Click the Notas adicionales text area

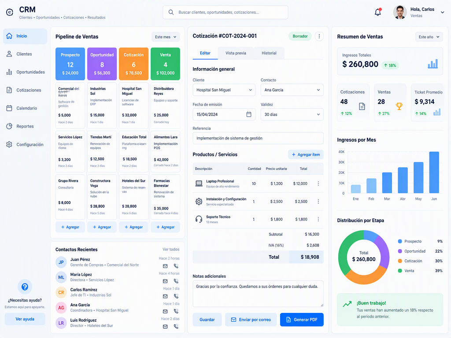pos(258,294)
